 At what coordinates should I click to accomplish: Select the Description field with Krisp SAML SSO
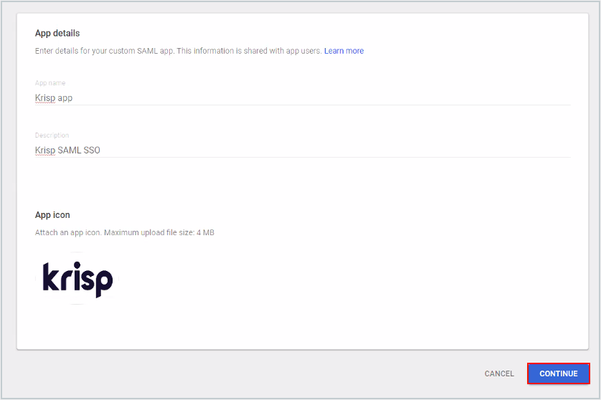click(303, 151)
